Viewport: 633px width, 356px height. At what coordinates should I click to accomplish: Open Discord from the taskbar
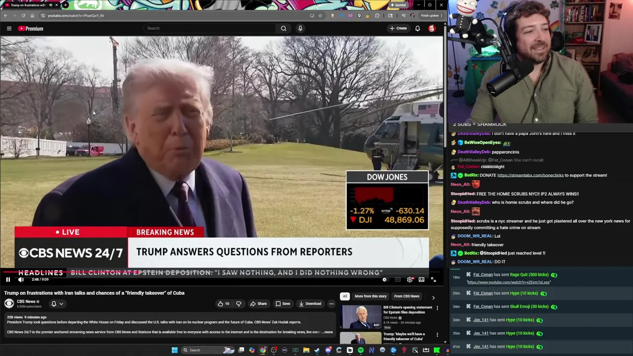tap(328, 350)
